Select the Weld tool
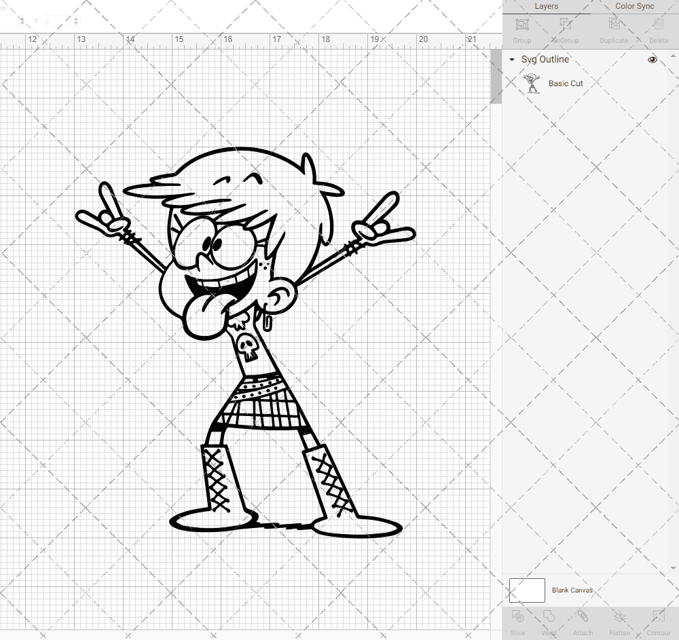Image resolution: width=679 pixels, height=640 pixels. tap(549, 621)
